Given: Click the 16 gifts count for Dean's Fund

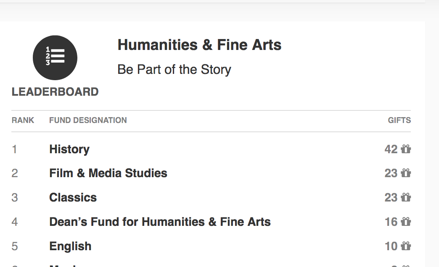Looking at the screenshot, I should pos(391,222).
